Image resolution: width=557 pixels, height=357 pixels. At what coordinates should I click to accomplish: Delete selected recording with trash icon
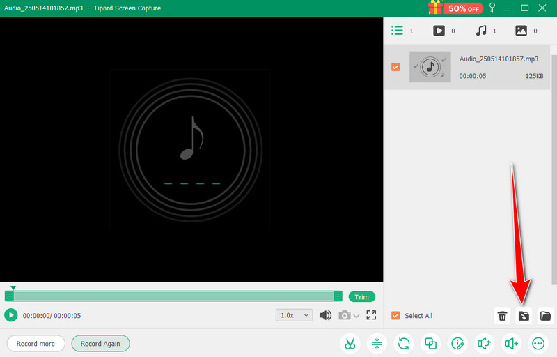tap(502, 316)
